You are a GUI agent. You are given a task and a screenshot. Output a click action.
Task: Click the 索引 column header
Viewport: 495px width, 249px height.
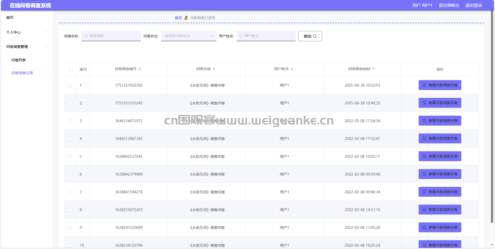[x=83, y=69]
